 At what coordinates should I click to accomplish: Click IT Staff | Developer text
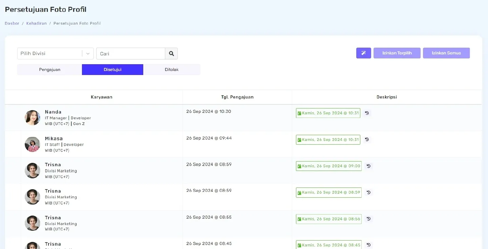(64, 145)
